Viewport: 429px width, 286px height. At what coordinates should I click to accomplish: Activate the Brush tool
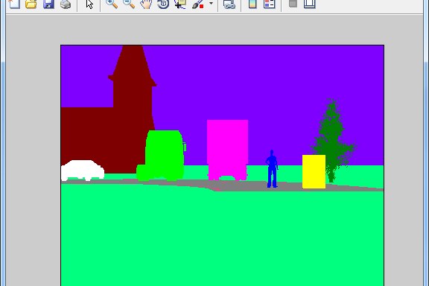pyautogui.click(x=198, y=4)
